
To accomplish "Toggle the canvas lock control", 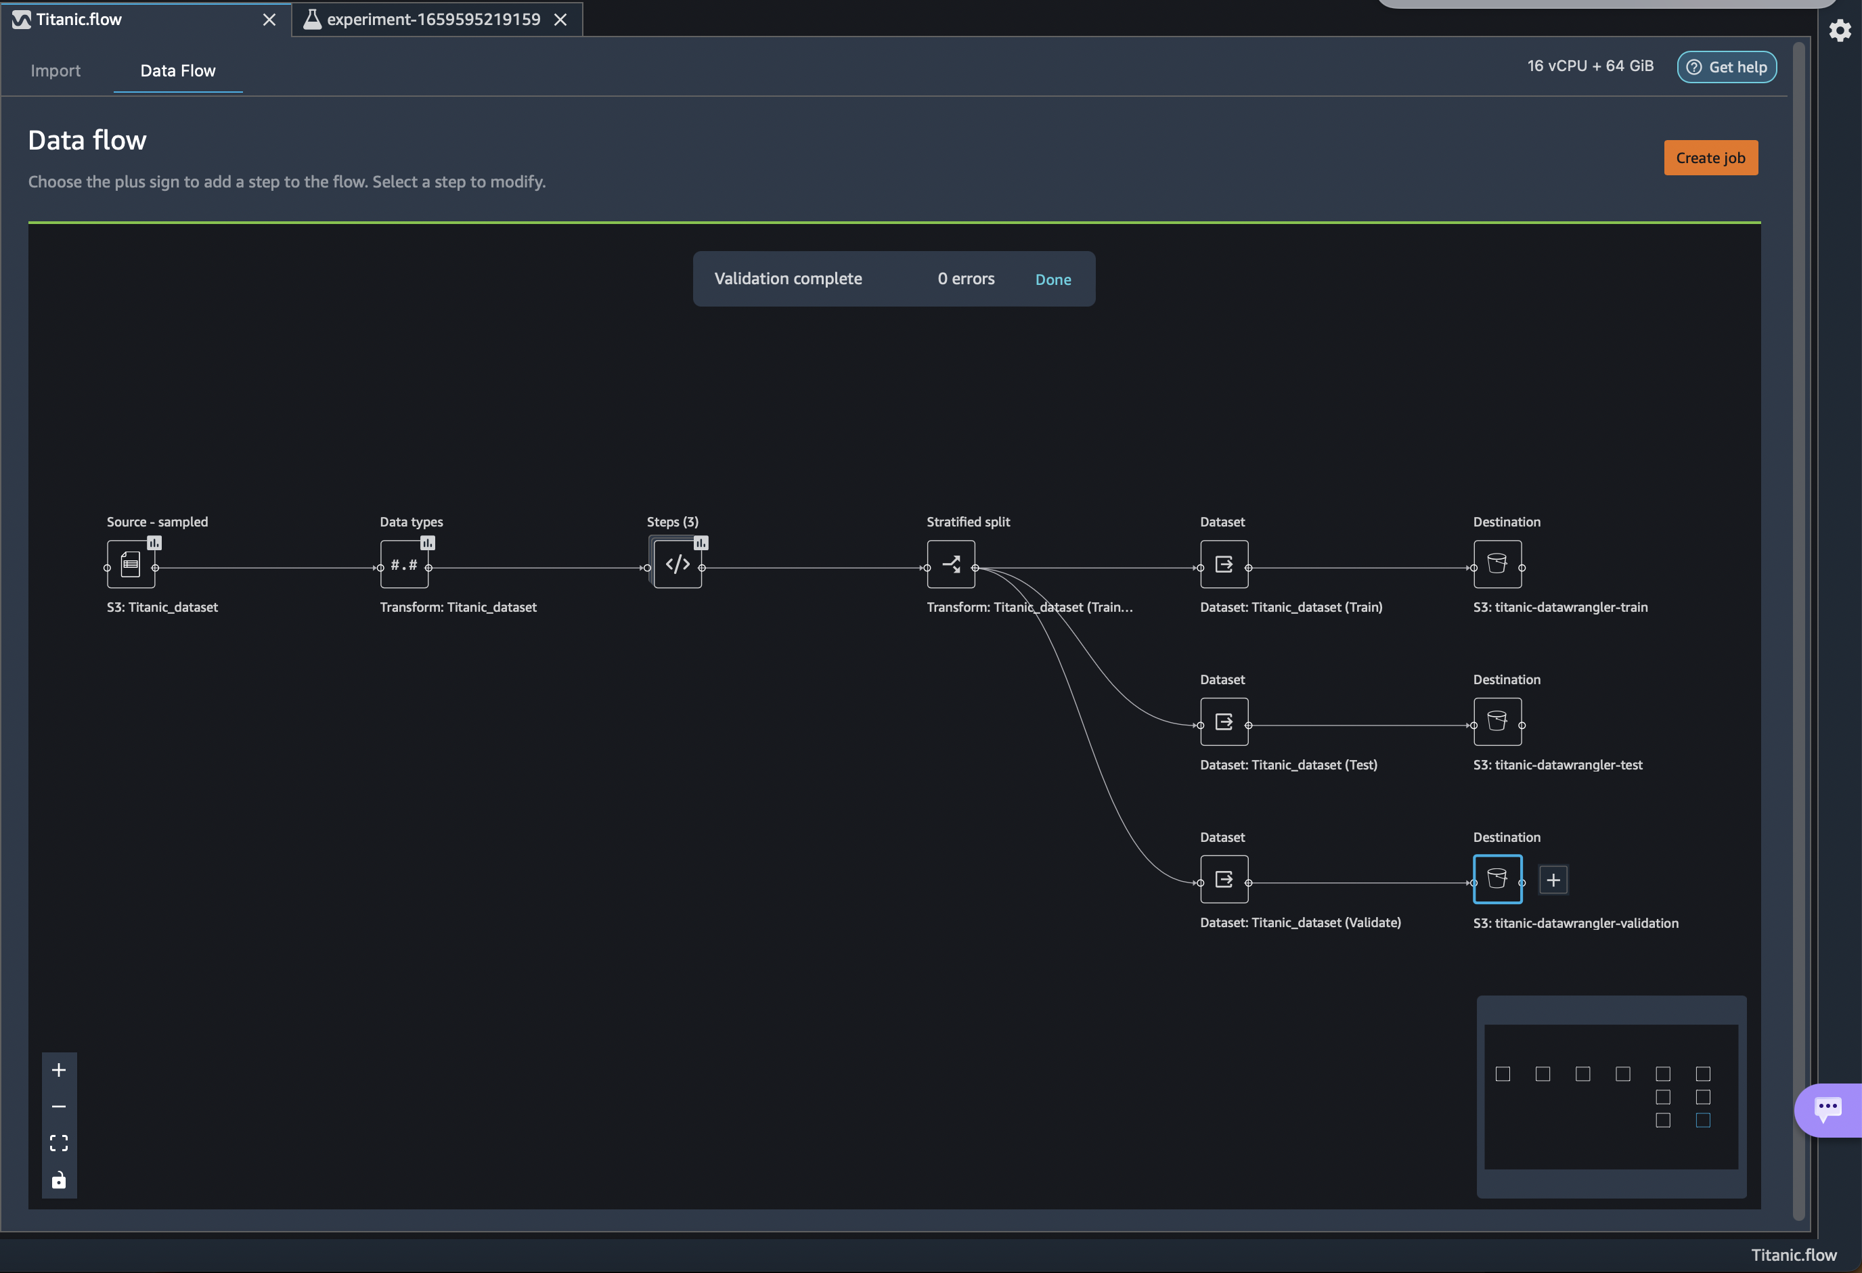I will [60, 1180].
